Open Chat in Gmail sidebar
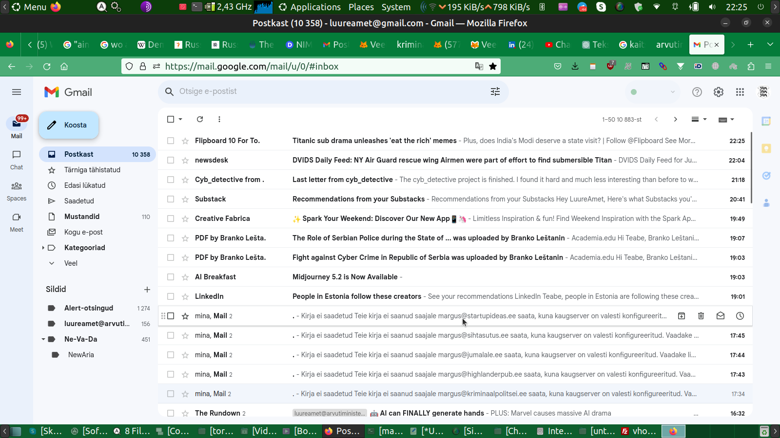Viewport: 780px width, 438px height. coord(17,160)
